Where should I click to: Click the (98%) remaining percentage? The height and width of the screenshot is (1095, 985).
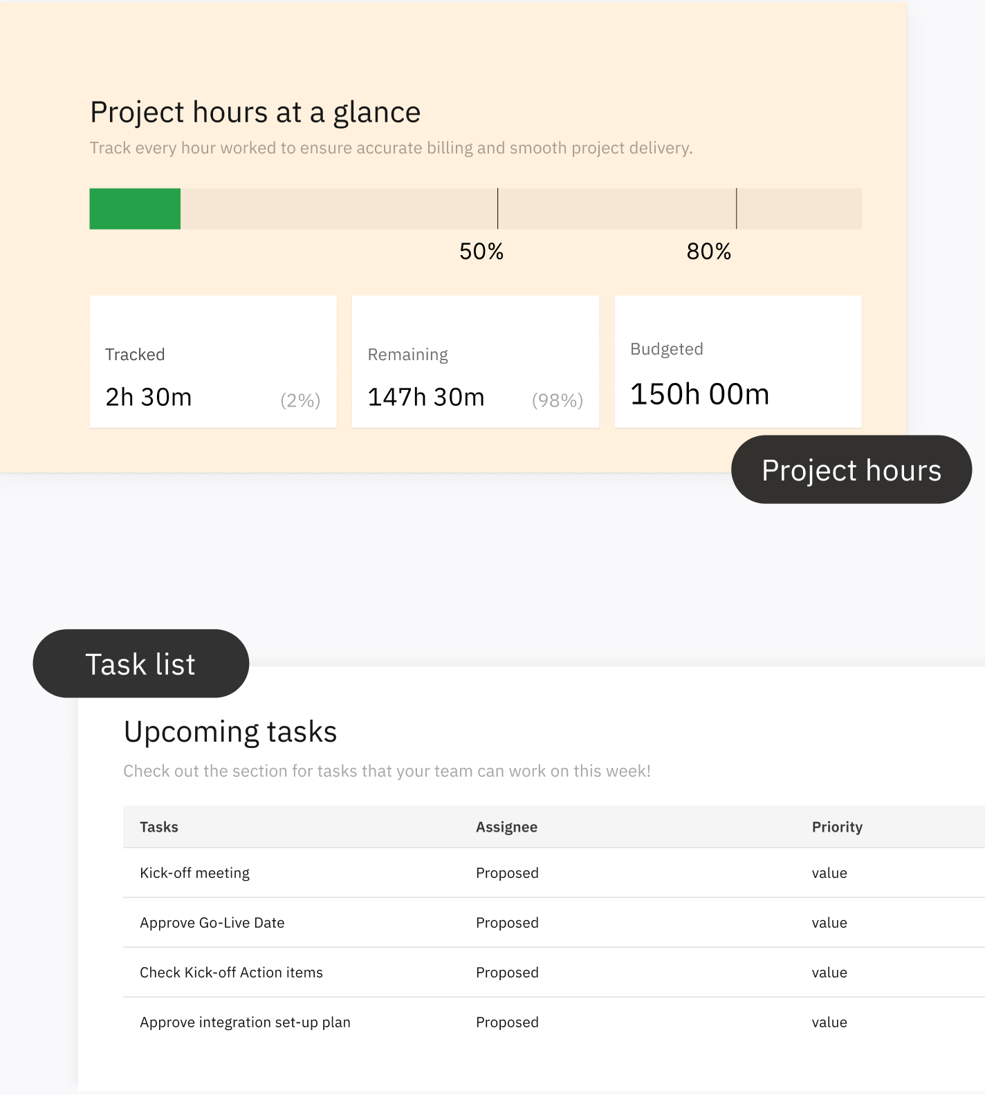click(558, 400)
